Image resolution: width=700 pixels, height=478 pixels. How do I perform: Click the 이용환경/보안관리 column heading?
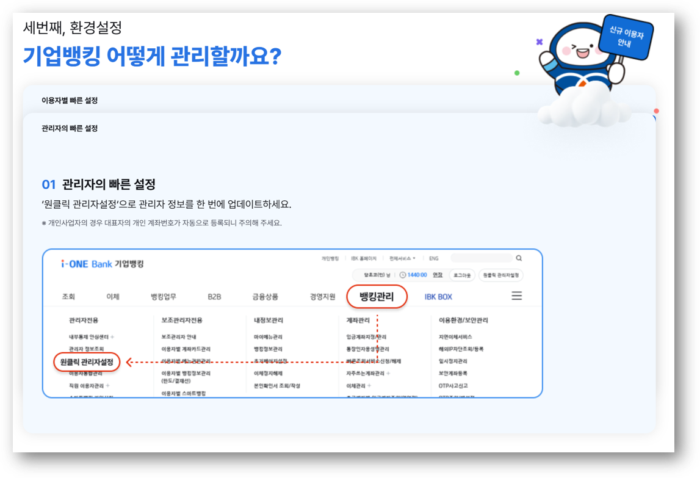(x=463, y=320)
